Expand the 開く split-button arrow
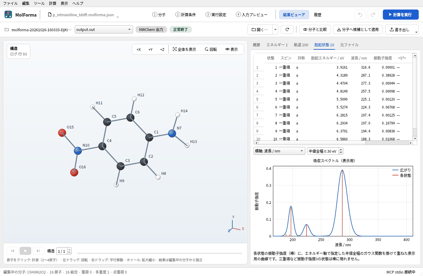 tap(275, 29)
